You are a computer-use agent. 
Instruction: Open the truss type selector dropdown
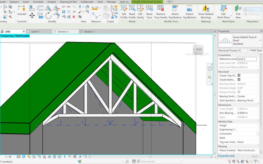[x=260, y=40]
